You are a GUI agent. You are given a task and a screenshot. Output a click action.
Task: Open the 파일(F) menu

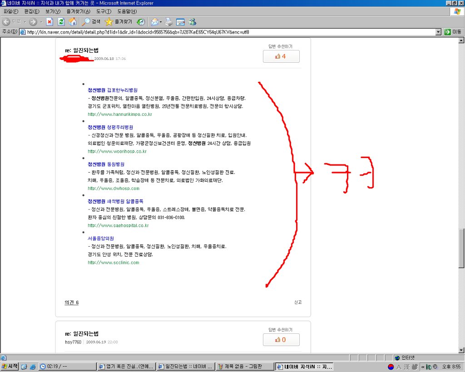(x=11, y=11)
